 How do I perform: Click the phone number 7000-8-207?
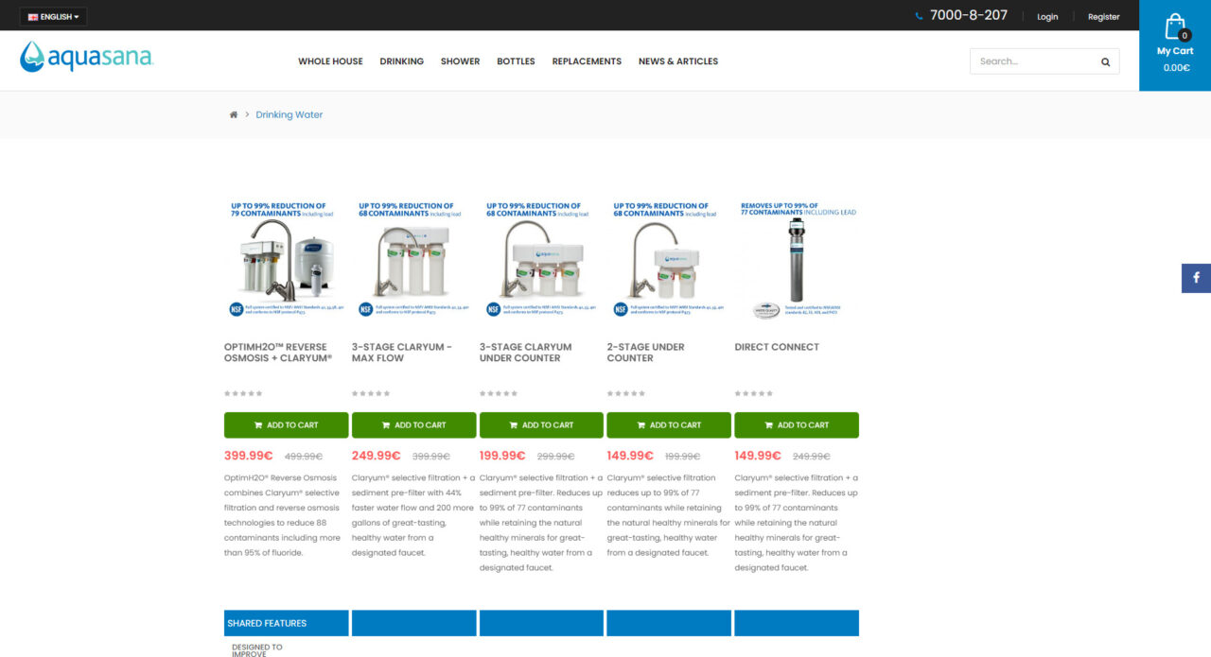click(969, 15)
